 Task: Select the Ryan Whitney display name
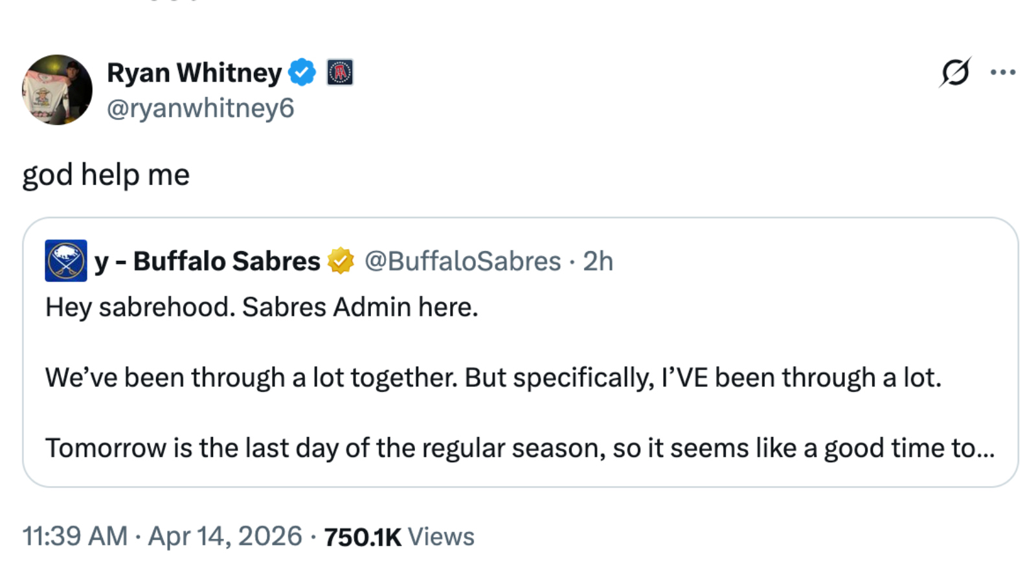193,72
